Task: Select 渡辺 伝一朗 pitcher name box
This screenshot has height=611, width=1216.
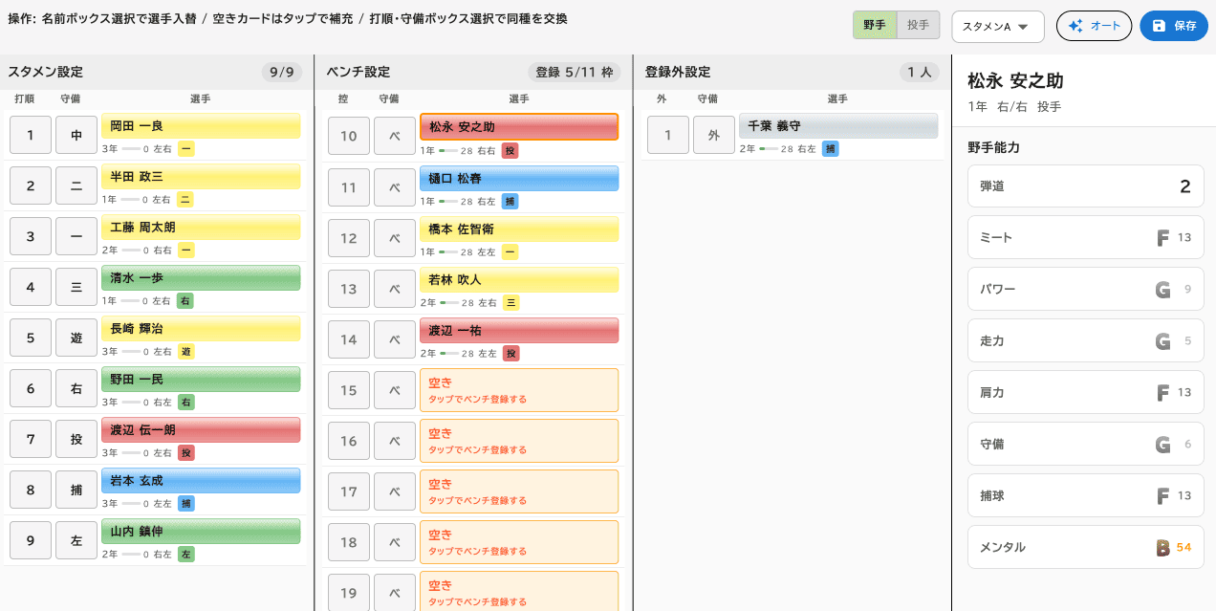Action: [x=201, y=429]
